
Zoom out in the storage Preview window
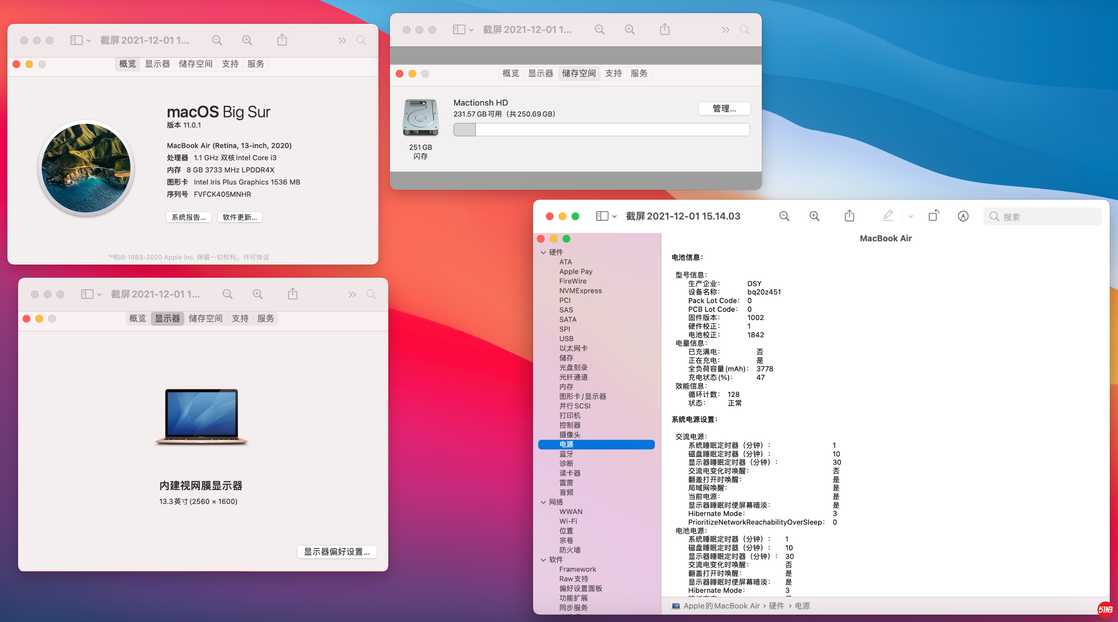599,30
